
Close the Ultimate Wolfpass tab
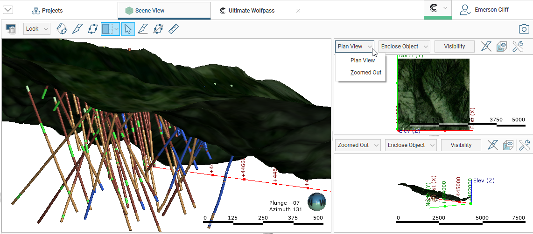(x=298, y=10)
